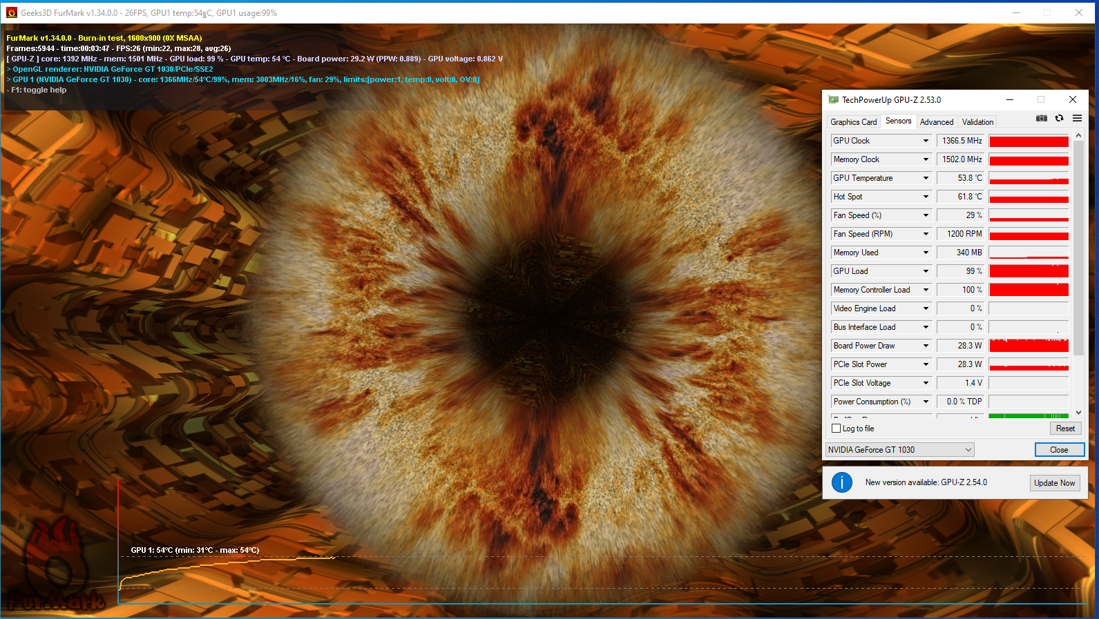Expand the Board Power Draw dropdown
The height and width of the screenshot is (619, 1099).
[926, 346]
